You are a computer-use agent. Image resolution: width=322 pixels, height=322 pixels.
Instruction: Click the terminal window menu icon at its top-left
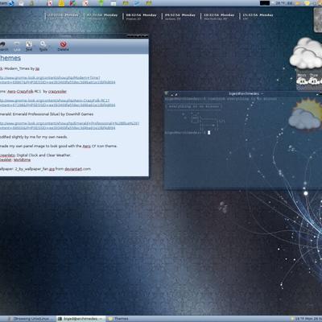click(167, 93)
